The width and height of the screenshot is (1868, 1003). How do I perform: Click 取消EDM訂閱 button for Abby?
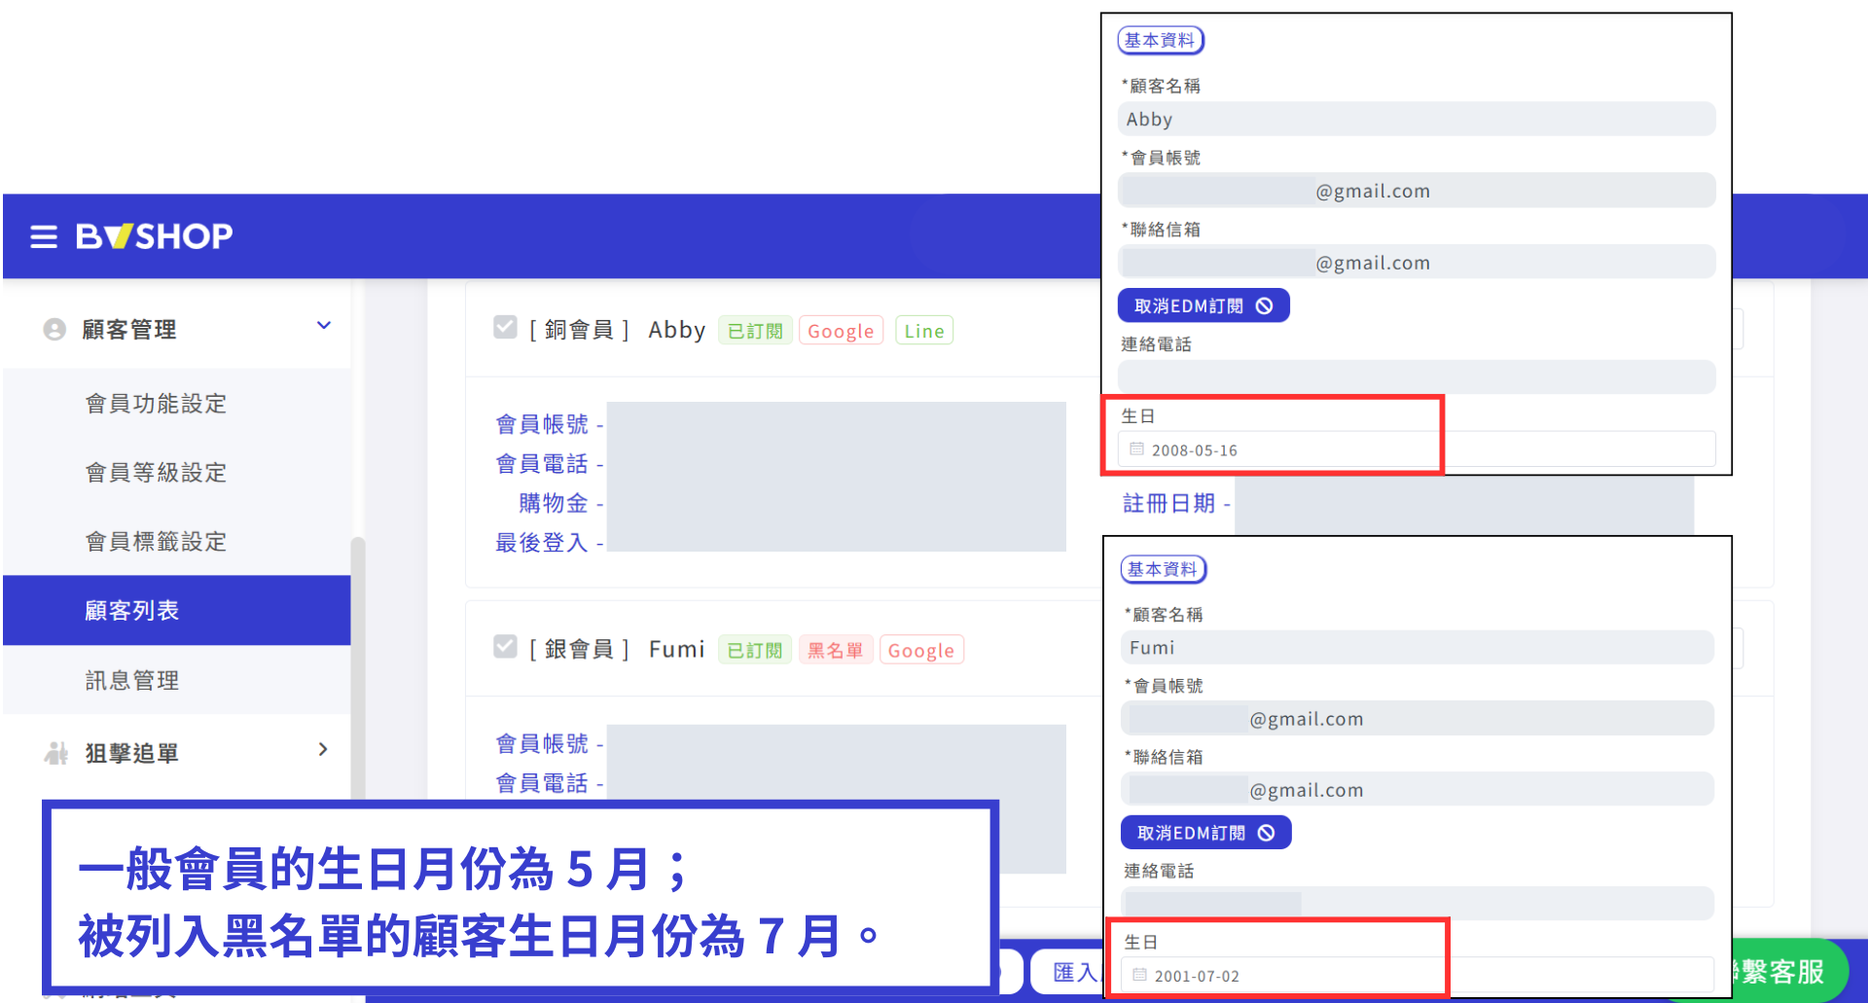1203,305
